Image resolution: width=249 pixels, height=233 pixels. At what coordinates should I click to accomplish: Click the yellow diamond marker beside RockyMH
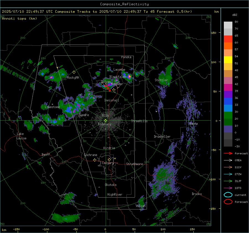(x=74, y=72)
